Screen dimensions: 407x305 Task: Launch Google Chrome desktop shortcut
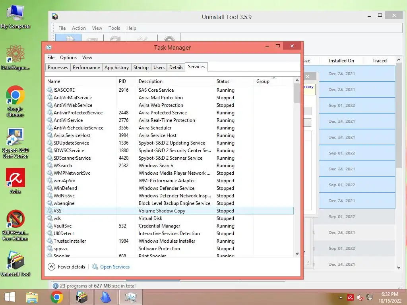[16, 101]
